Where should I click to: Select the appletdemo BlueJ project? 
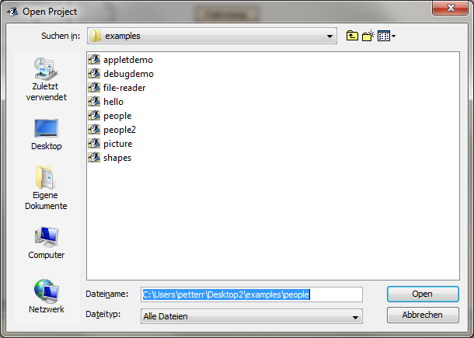click(120, 60)
